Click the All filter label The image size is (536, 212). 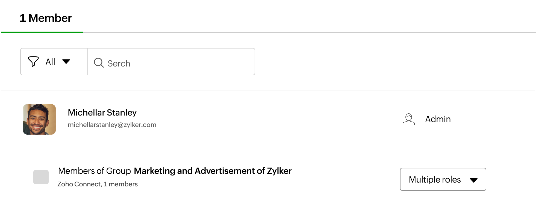50,62
